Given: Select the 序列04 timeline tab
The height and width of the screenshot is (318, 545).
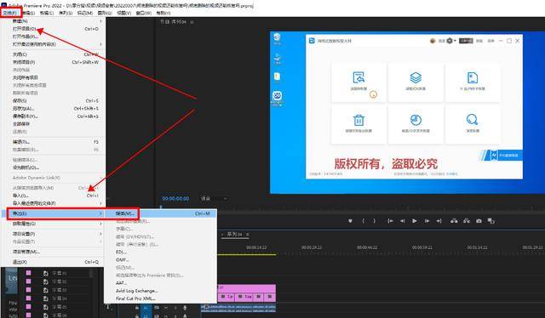Looking at the screenshot, I should click(x=235, y=235).
